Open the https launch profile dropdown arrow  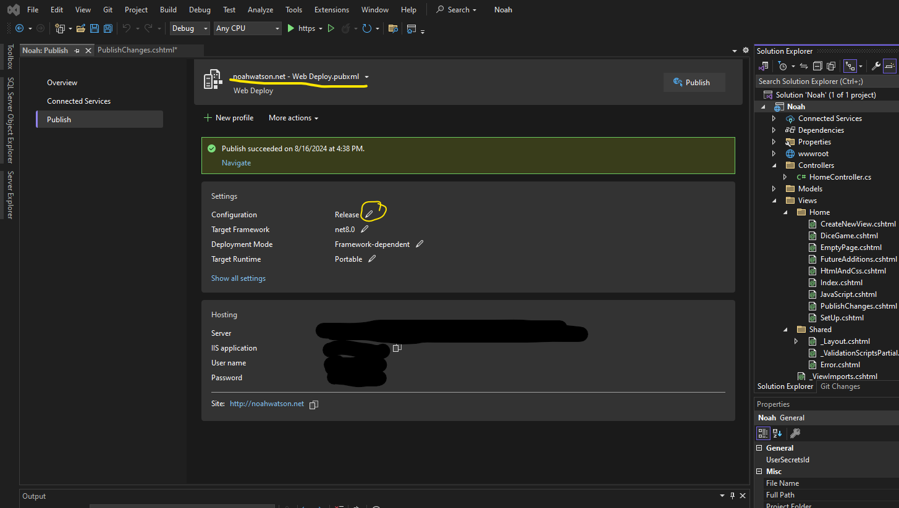click(x=321, y=28)
